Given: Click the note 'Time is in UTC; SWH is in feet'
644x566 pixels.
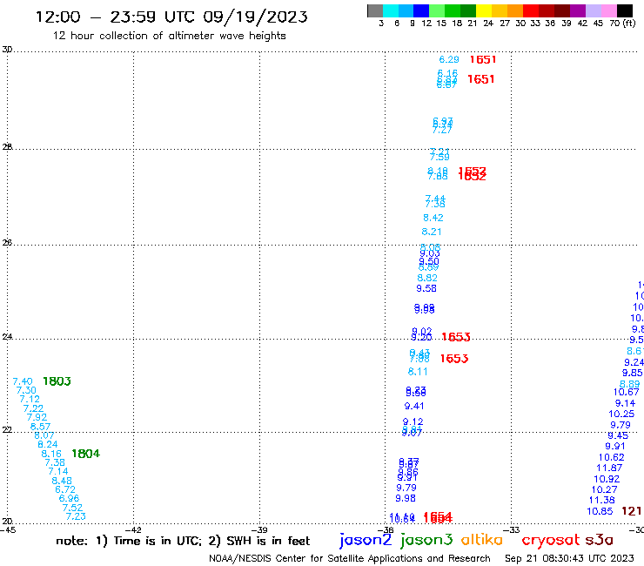Looking at the screenshot, I should pyautogui.click(x=183, y=541).
